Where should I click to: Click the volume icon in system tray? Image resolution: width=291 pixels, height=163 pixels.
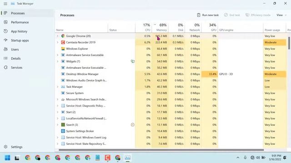coord(258,158)
